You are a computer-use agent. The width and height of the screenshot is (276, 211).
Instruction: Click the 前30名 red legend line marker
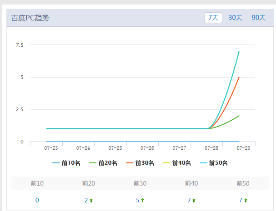130,163
